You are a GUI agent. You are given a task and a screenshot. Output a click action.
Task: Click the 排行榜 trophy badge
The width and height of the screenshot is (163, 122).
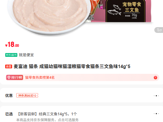coord(14,77)
